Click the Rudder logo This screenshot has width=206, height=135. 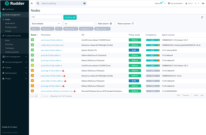(15, 3)
